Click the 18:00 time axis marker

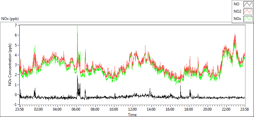(189, 109)
